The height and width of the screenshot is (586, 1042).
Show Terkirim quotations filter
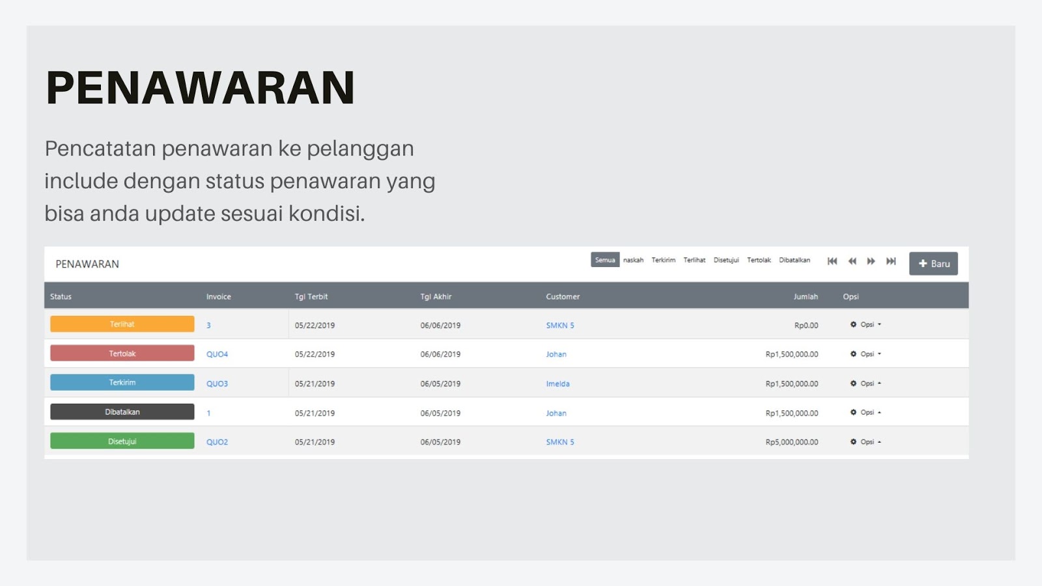tap(664, 260)
